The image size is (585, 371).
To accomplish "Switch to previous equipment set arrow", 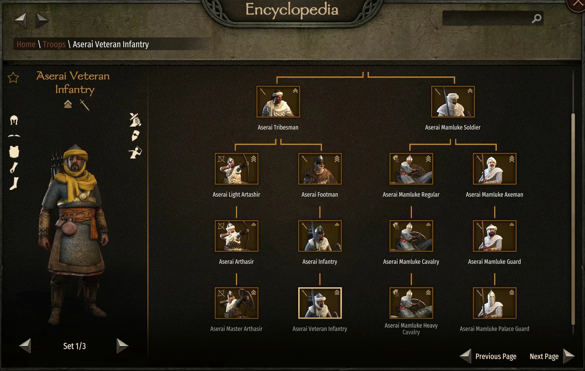I will 25,346.
